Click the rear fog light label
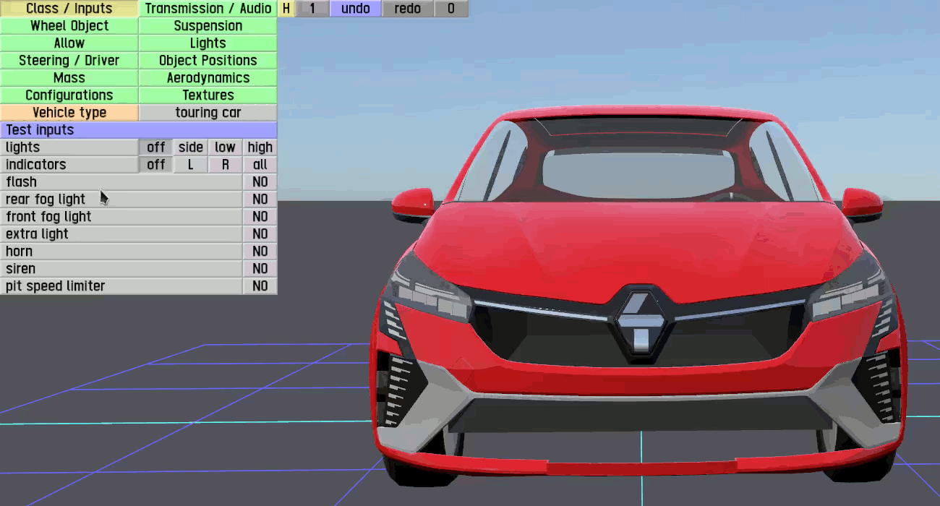This screenshot has height=506, width=940. (121, 200)
